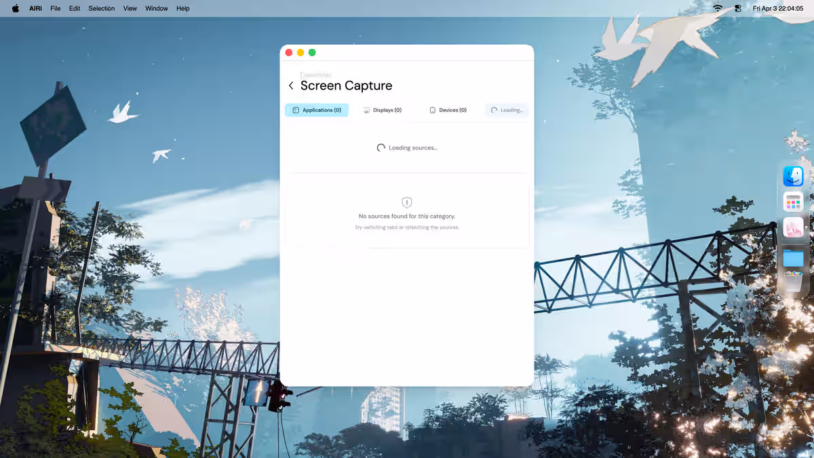Select the Applications (0) tab
The image size is (814, 458).
(317, 110)
